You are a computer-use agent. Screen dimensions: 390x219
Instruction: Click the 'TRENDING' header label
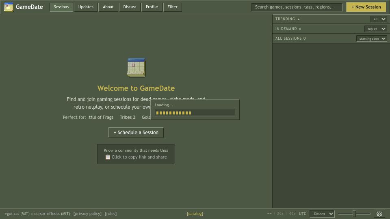285,19
